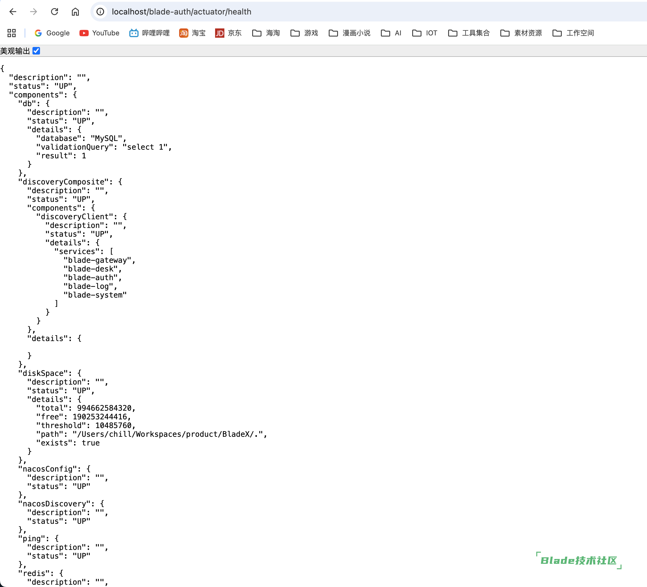View site information icon in address bar

pos(101,12)
